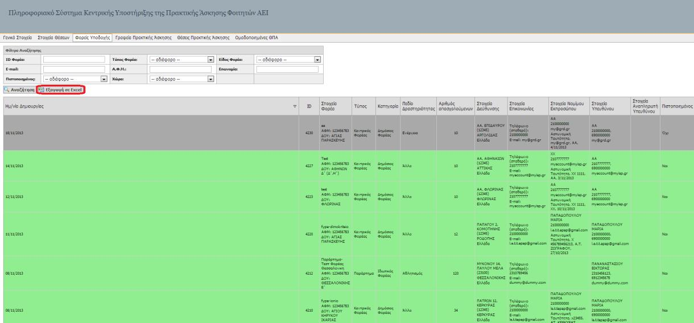This screenshot has height=323, width=694.
Task: Open the Είδος Φορέα dropdown
Action: [x=288, y=59]
